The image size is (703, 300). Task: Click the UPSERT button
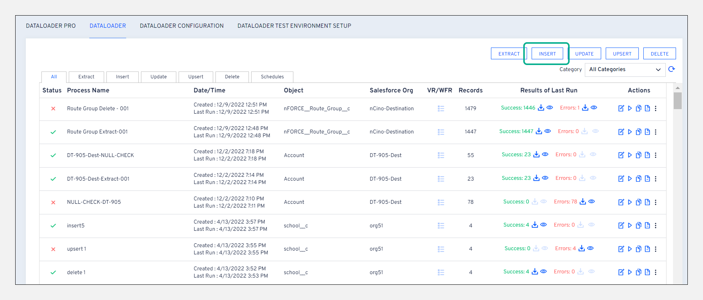tap(622, 54)
